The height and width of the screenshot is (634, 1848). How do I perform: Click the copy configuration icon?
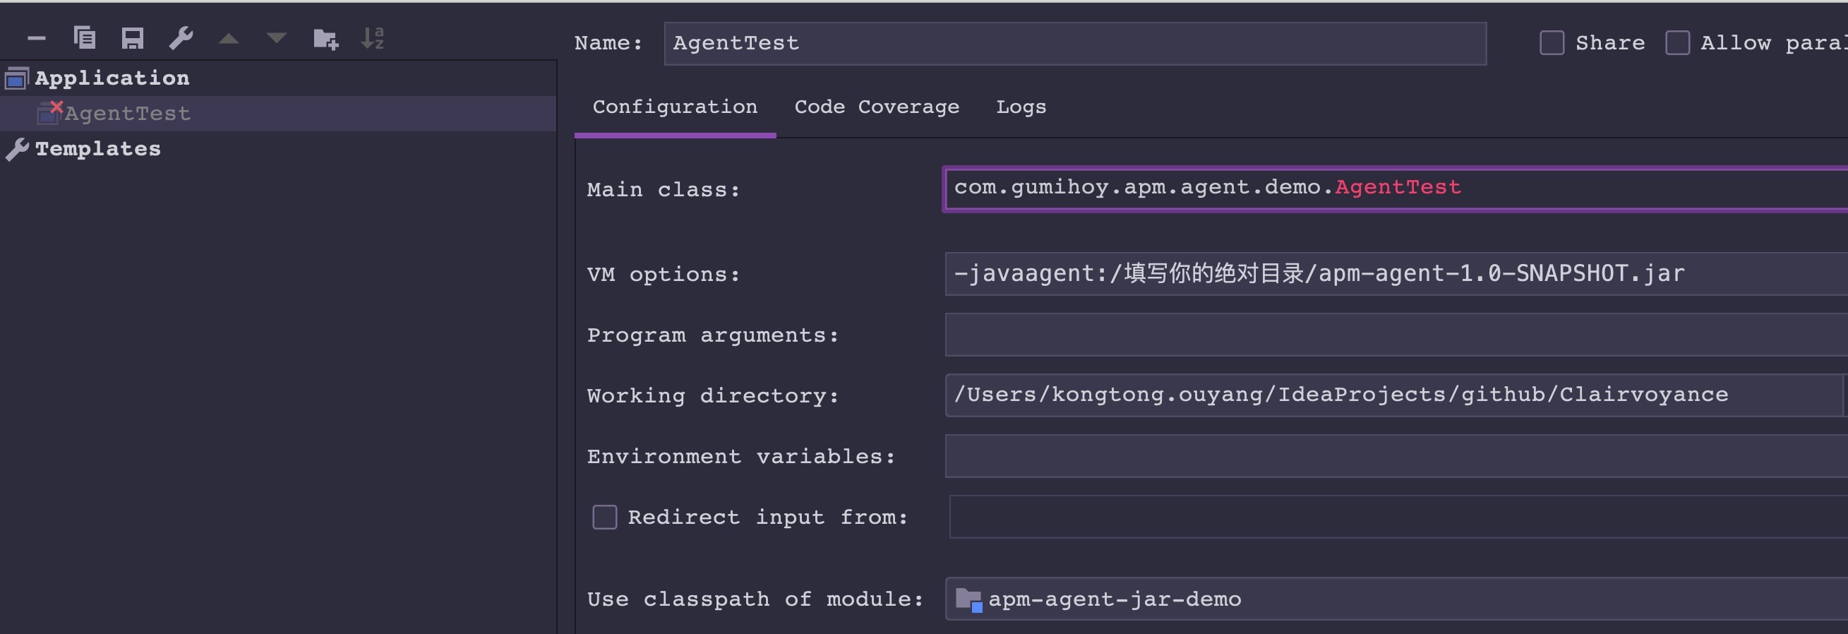(x=85, y=37)
